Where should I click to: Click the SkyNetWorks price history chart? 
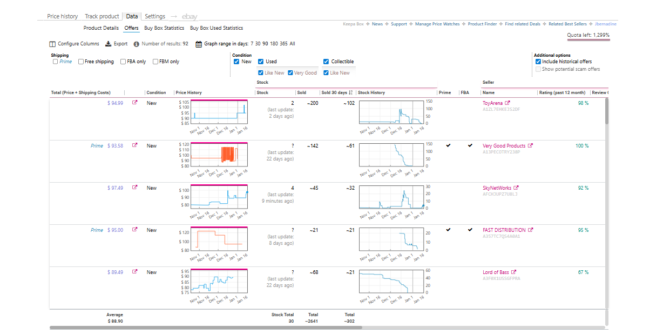click(x=219, y=197)
